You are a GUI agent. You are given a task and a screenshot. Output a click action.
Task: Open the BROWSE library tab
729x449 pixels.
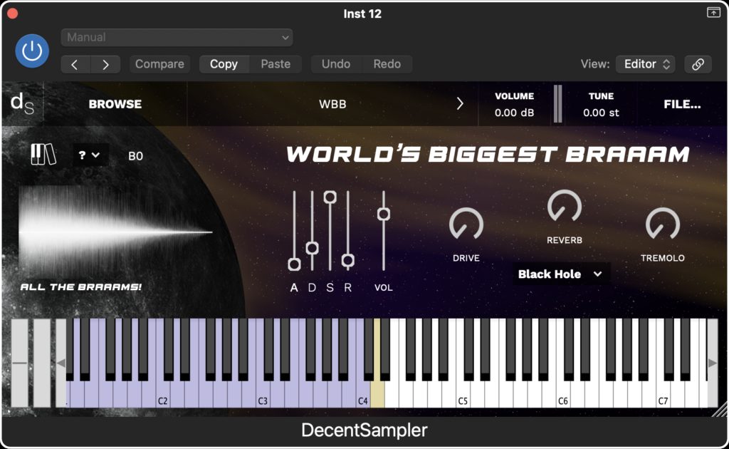pyautogui.click(x=115, y=104)
